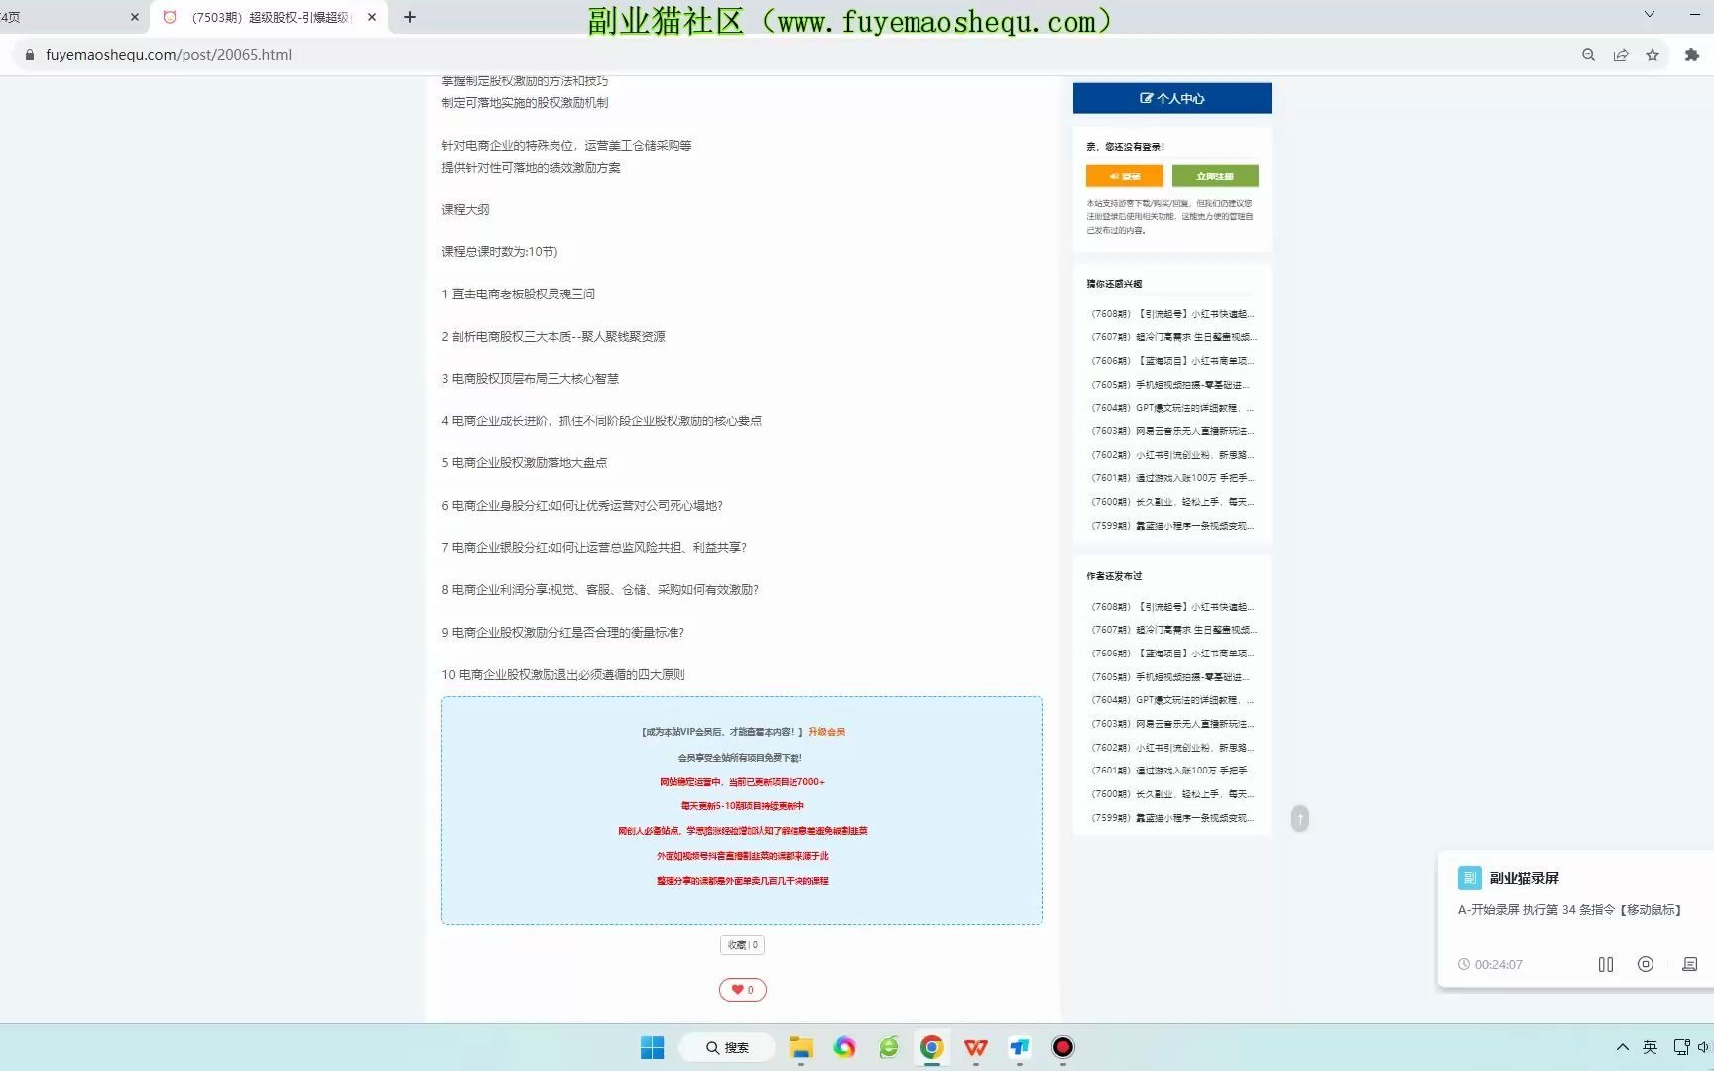Image resolution: width=1714 pixels, height=1071 pixels.
Task: Click the network tray icon
Action: point(1681,1047)
